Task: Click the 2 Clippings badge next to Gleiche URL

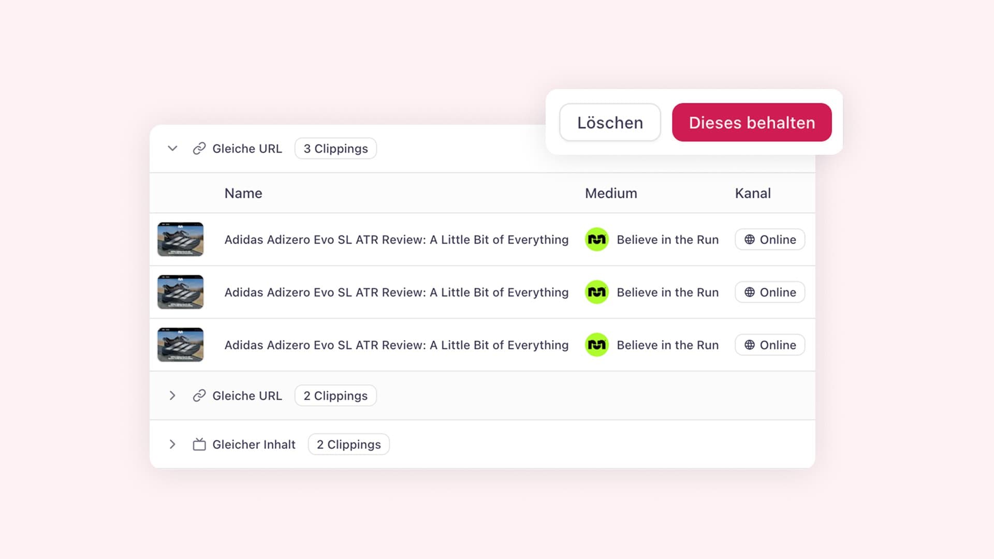Action: (x=335, y=396)
